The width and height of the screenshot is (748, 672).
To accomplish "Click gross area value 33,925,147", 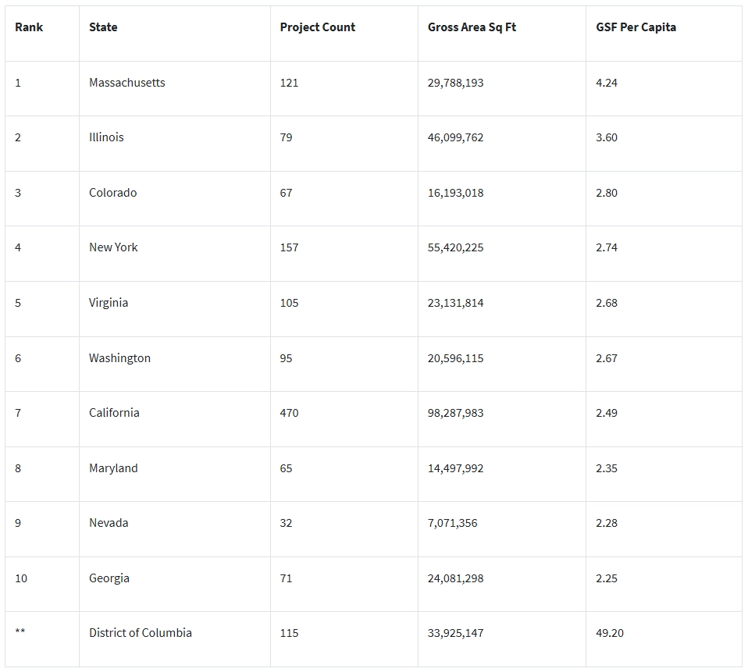I will click(455, 634).
